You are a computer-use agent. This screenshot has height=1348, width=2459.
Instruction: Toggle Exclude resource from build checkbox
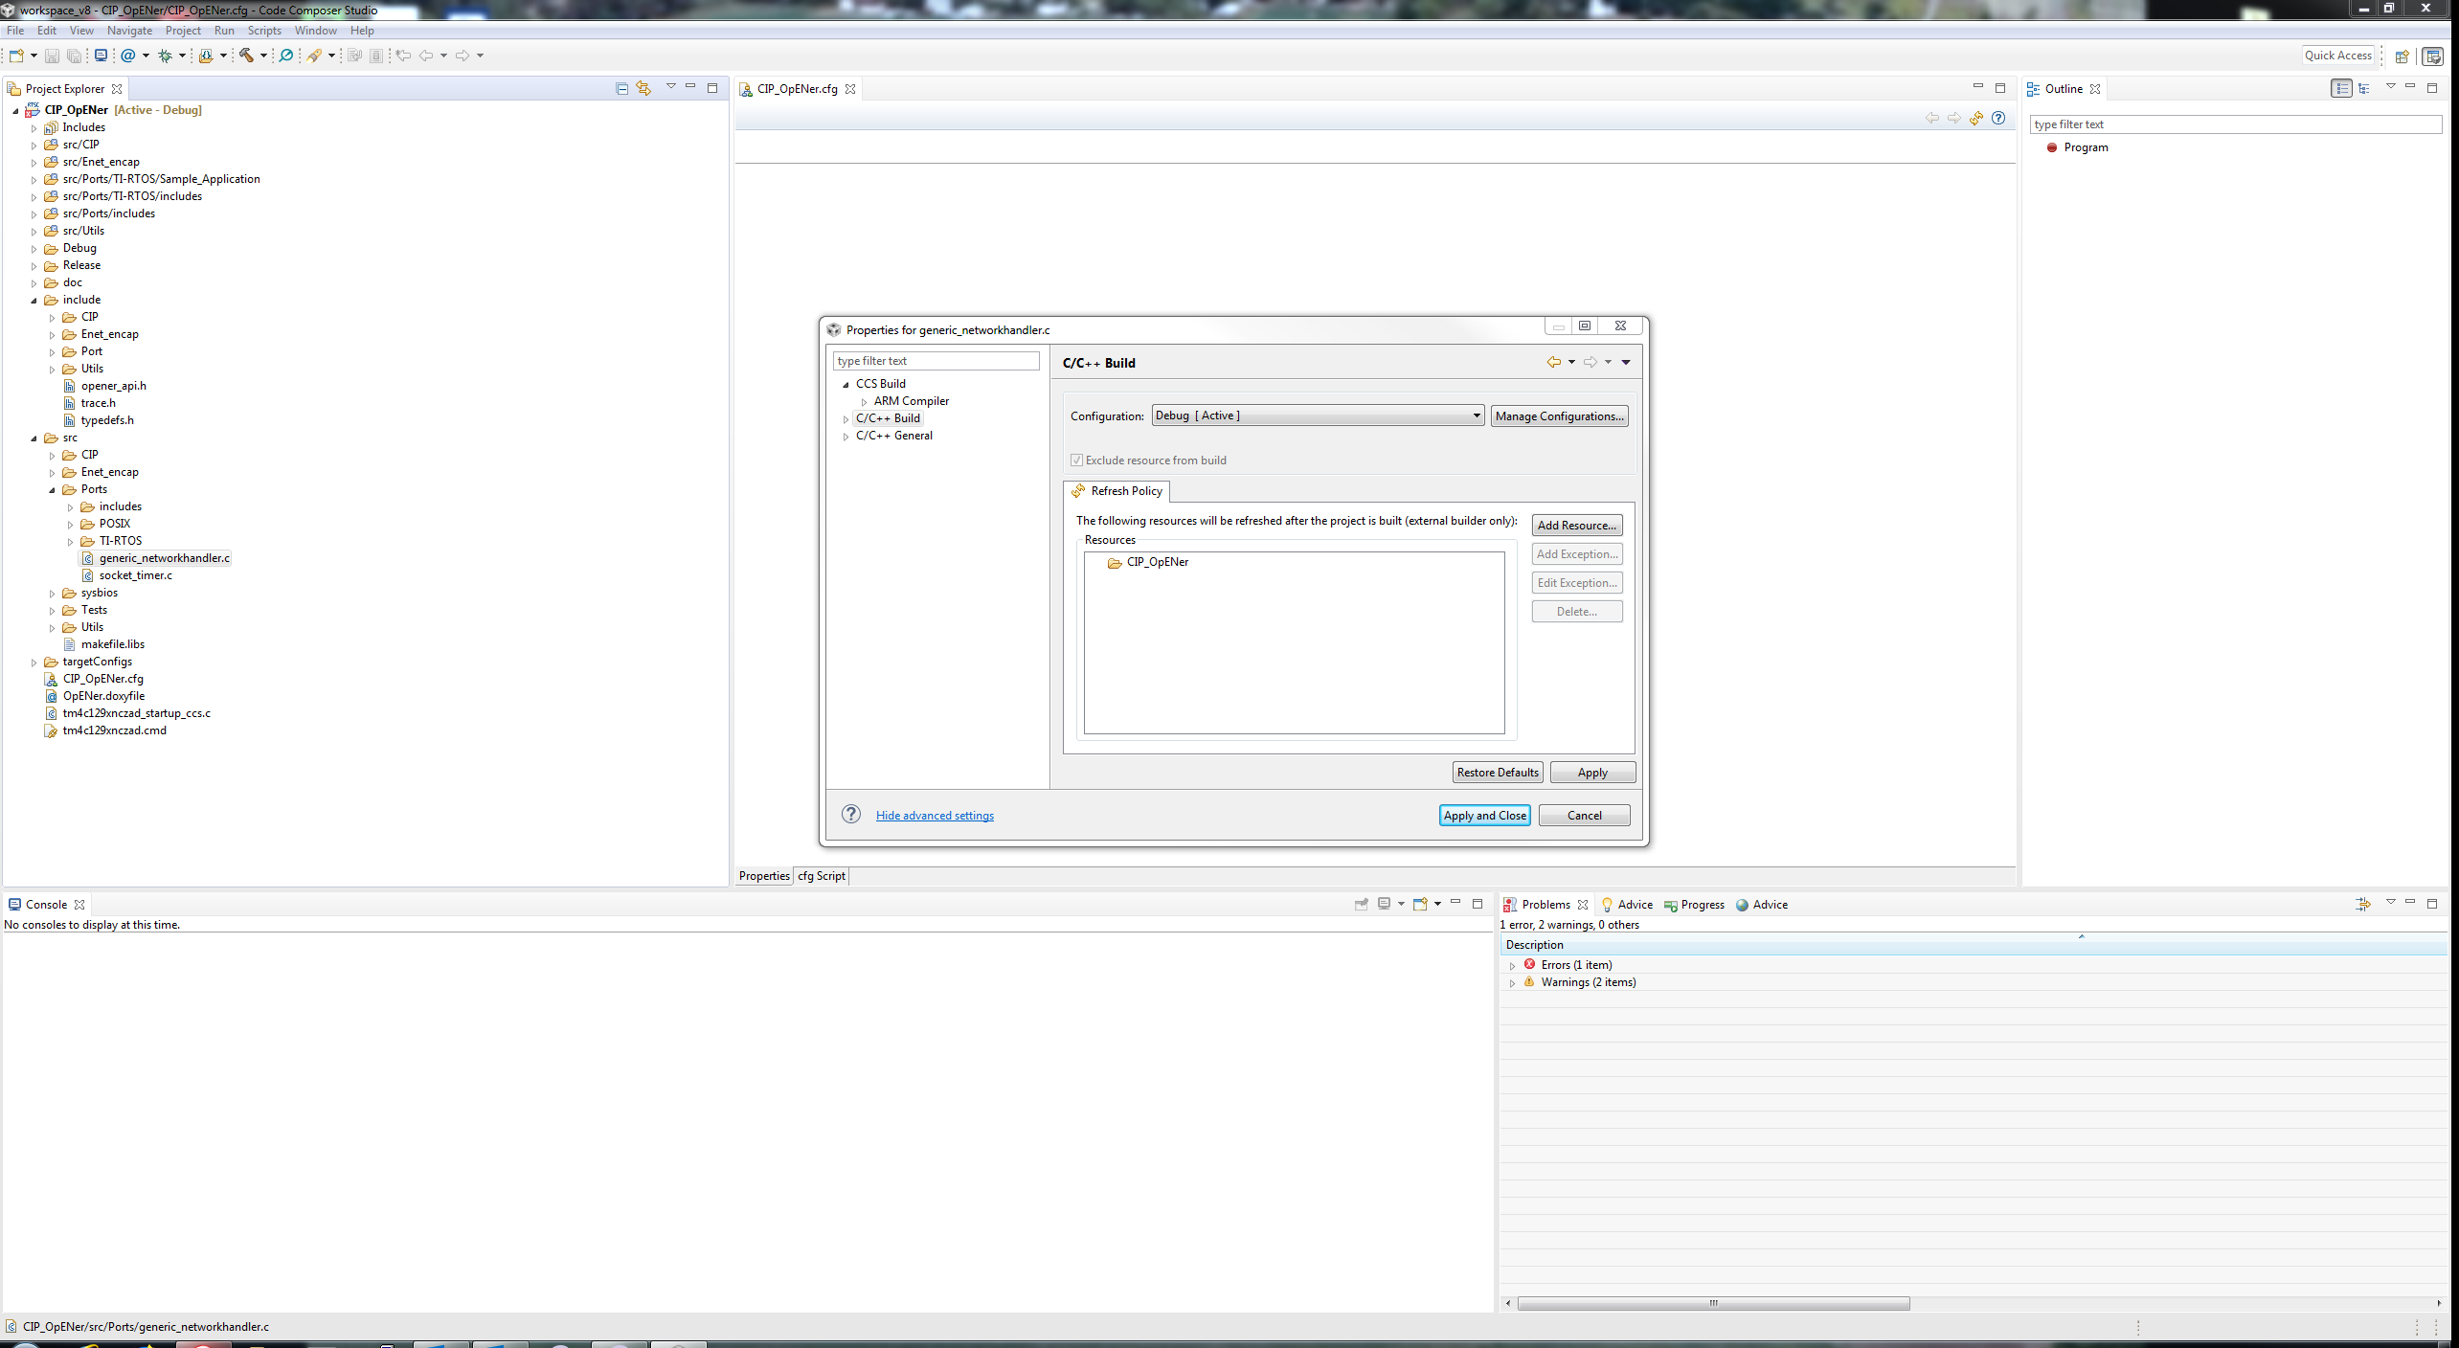(1076, 461)
